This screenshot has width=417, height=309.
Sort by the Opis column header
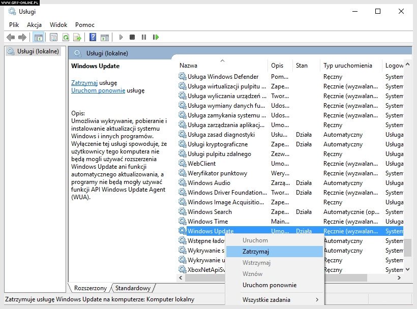[x=280, y=66]
